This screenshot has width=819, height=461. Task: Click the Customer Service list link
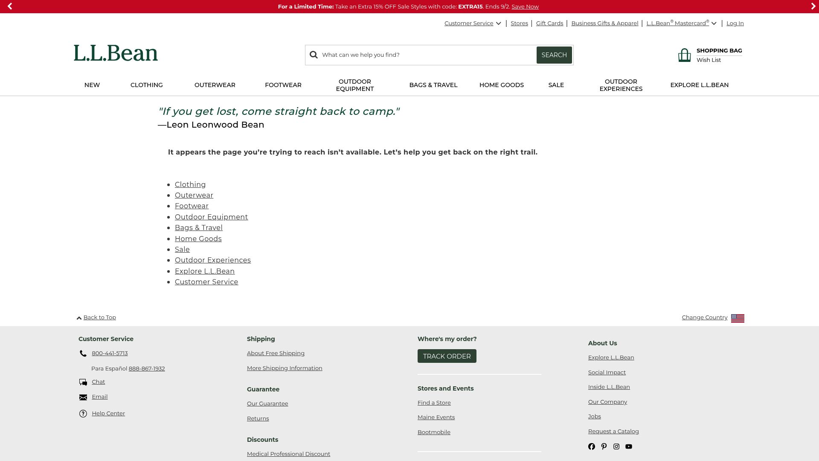pyautogui.click(x=206, y=282)
